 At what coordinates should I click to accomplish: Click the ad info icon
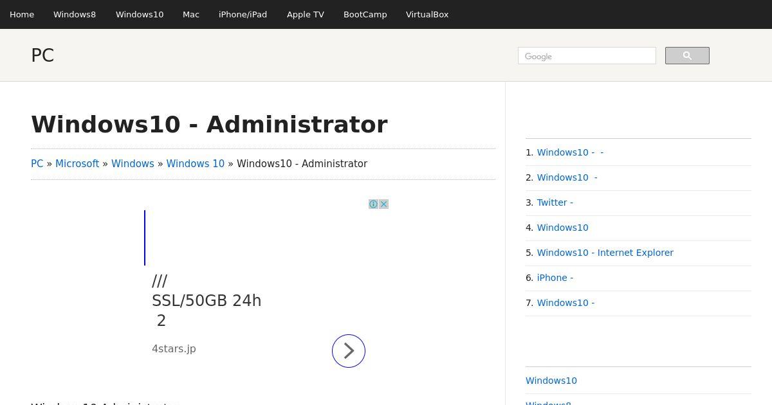(x=373, y=204)
